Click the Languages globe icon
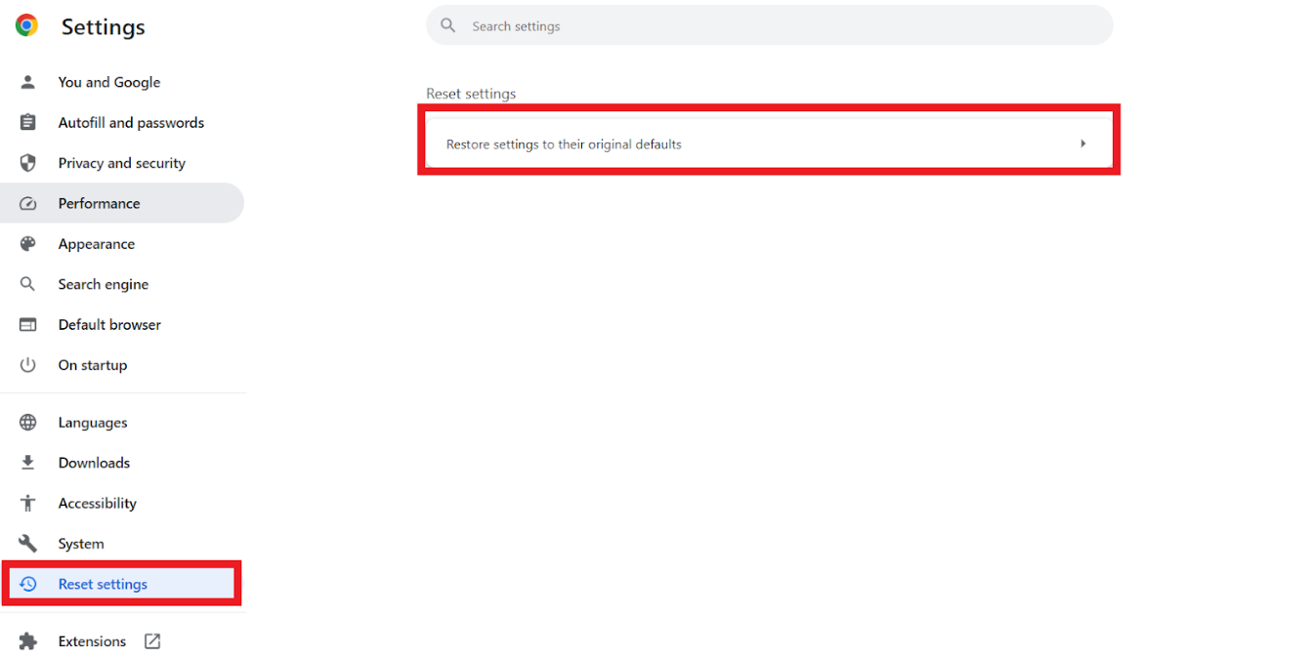Image resolution: width=1310 pixels, height=657 pixels. tap(27, 423)
